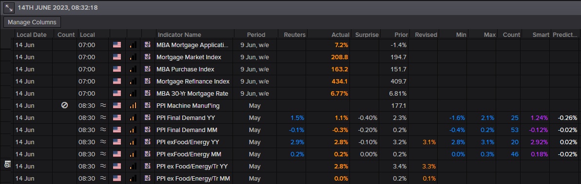Click the approximate-time symbol on PPI exFood/Energy MM row
The width and height of the screenshot is (581, 184).
(103, 154)
